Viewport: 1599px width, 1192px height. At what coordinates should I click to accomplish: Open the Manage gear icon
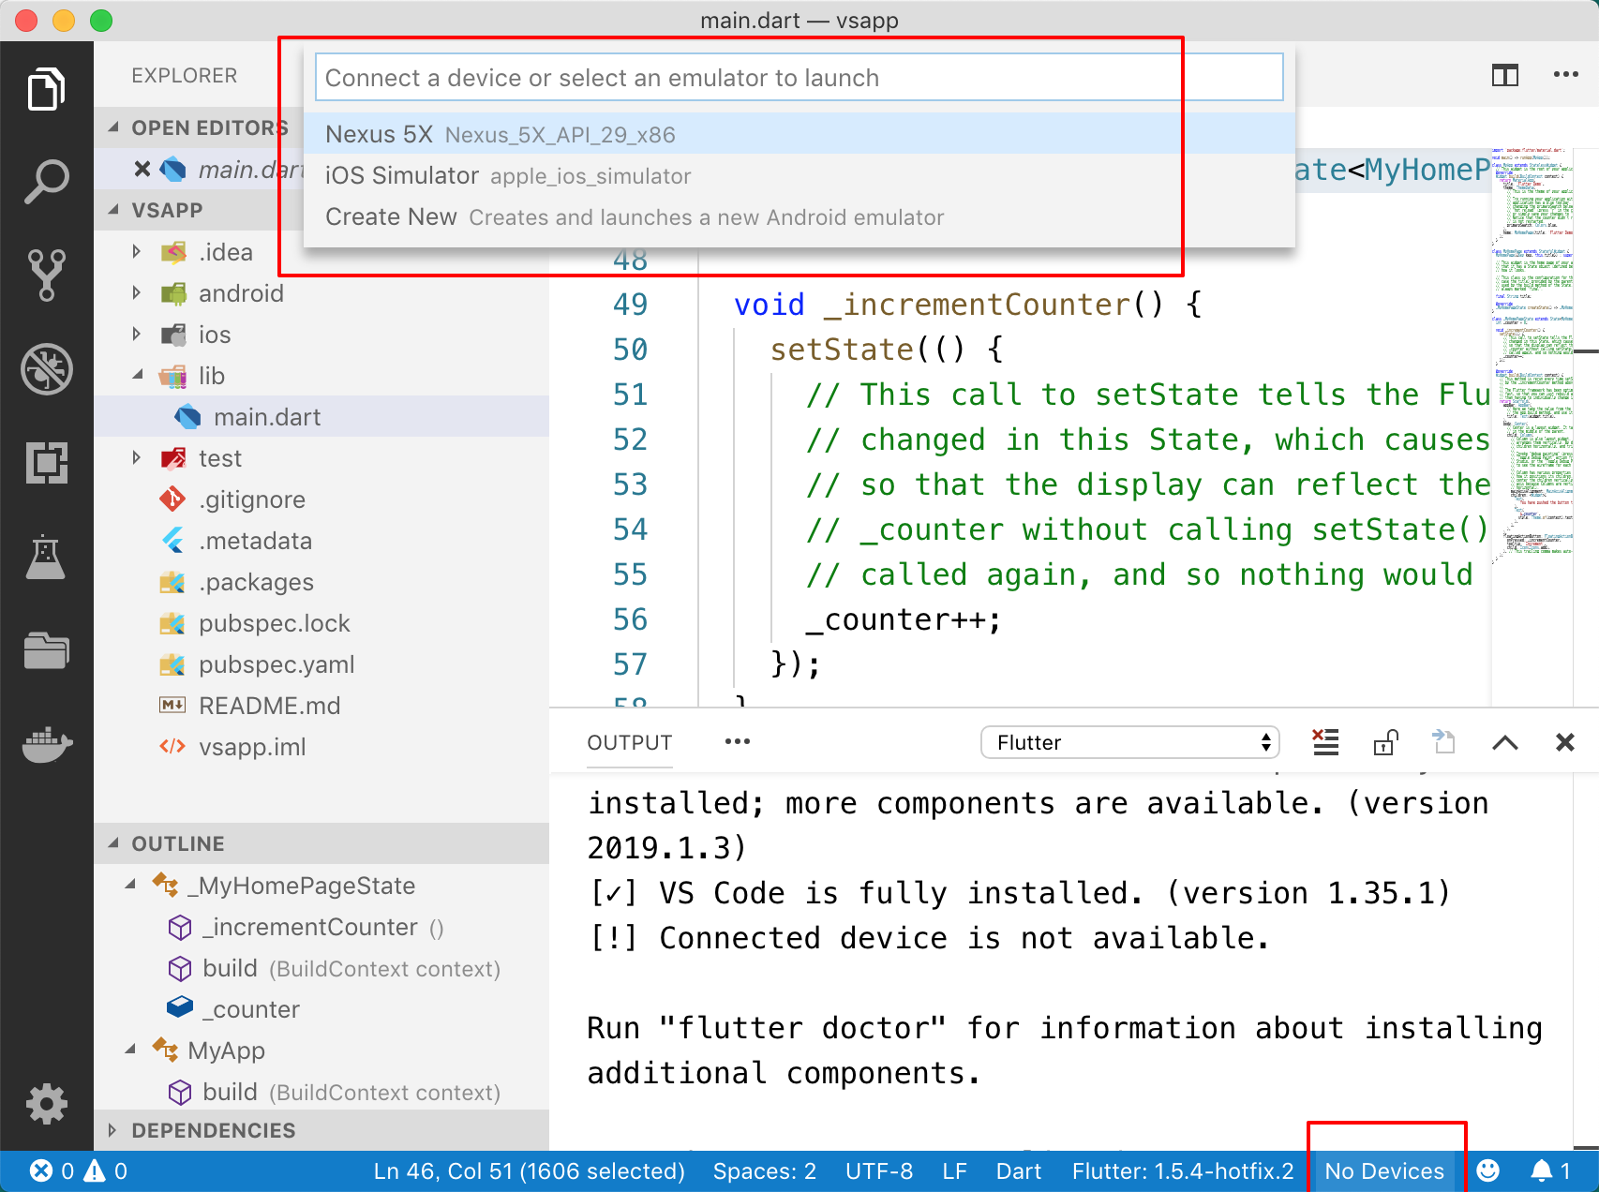46,1104
